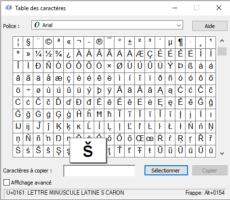Select the pilcrow ¶ cell
This screenshot has width=230, height=200.
(180, 43)
